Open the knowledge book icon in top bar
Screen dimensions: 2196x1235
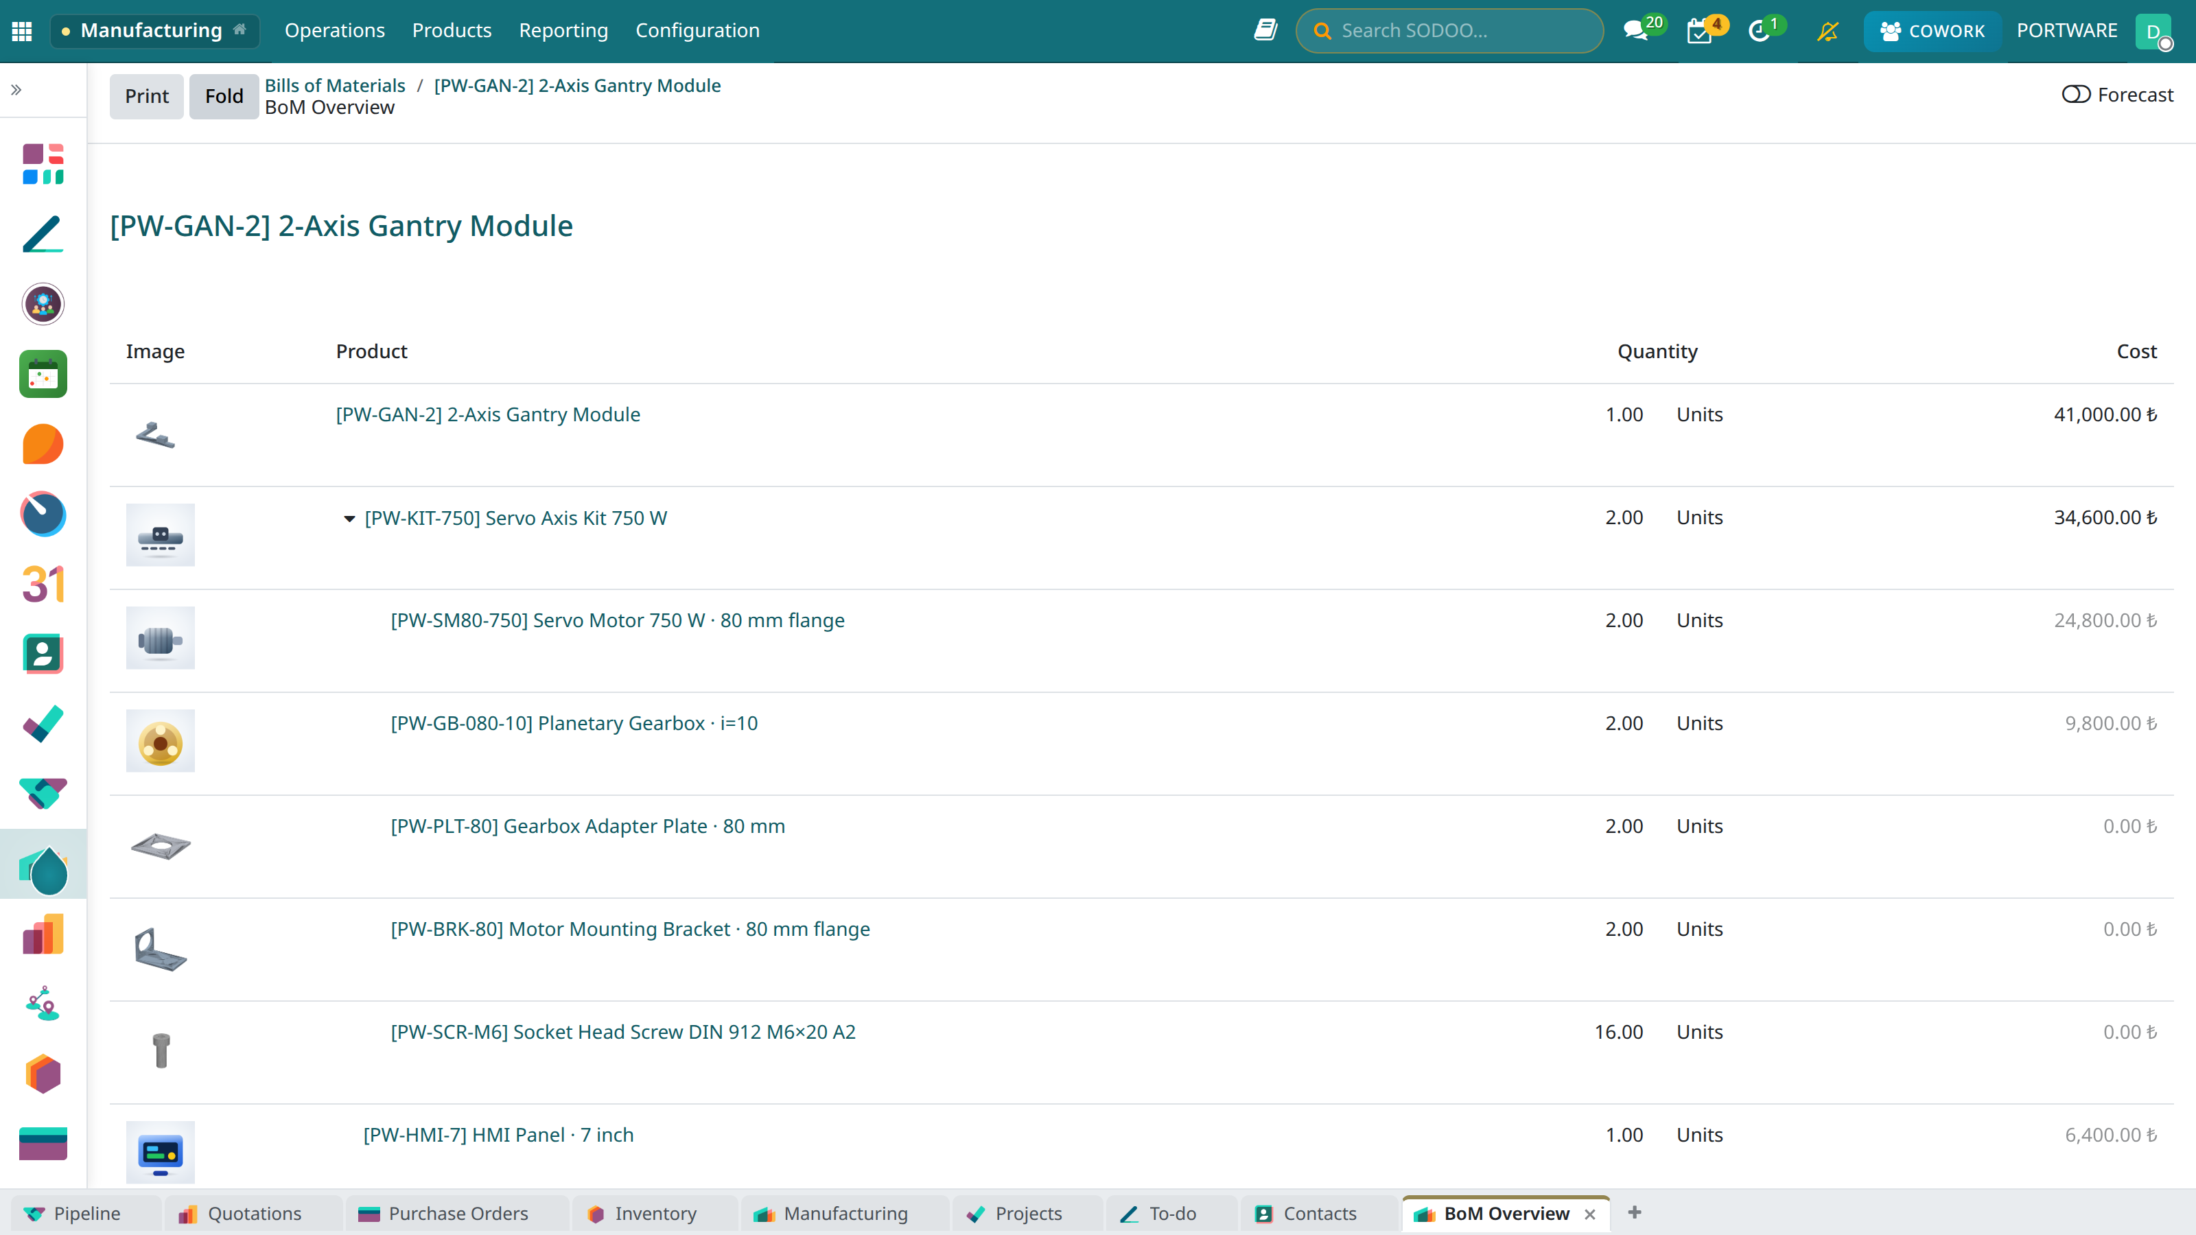1265,31
